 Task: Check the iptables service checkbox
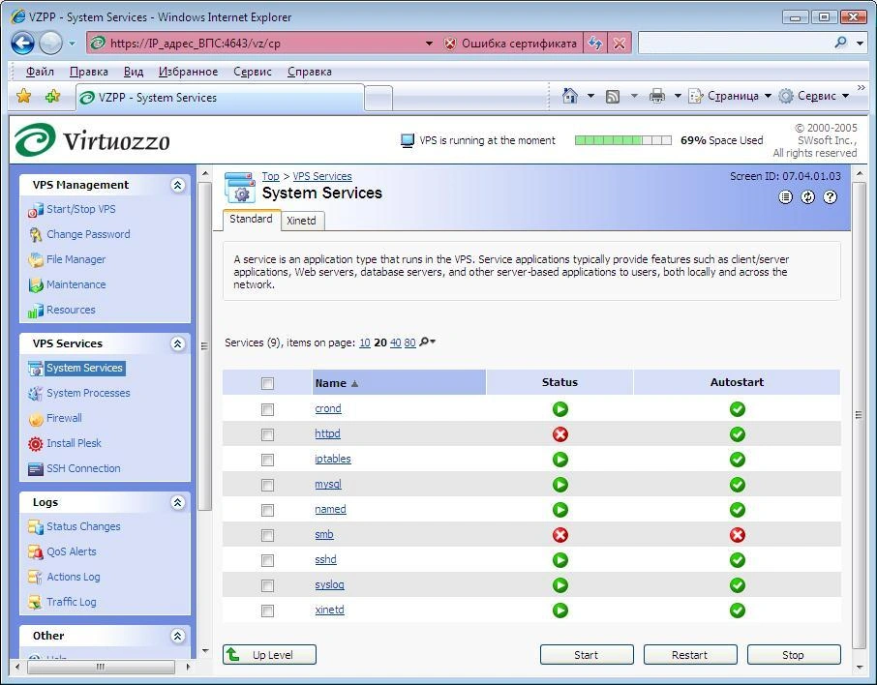[267, 460]
